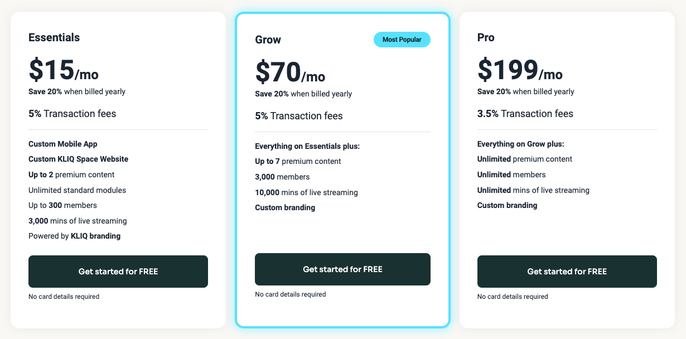
Task: Click the $15/mo price
Action: point(64,70)
